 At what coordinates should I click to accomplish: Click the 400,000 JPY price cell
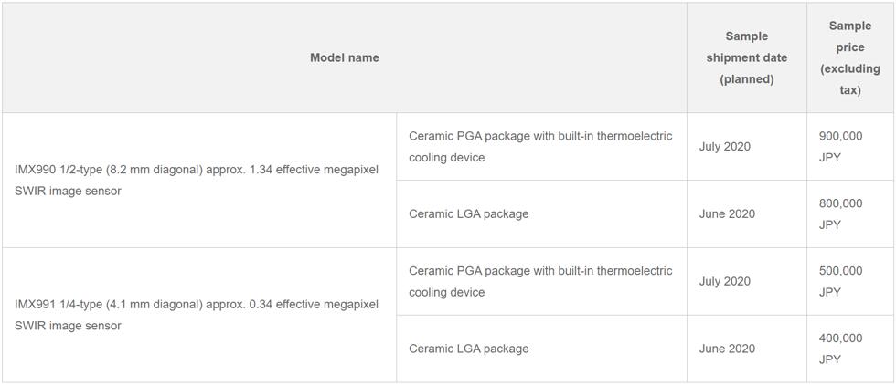[849, 349]
